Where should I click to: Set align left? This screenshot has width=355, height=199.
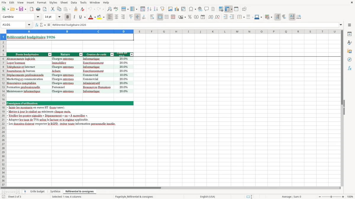tap(110, 17)
